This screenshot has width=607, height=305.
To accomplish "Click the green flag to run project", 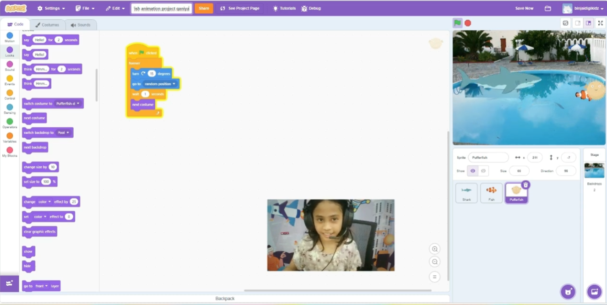I will click(x=457, y=23).
